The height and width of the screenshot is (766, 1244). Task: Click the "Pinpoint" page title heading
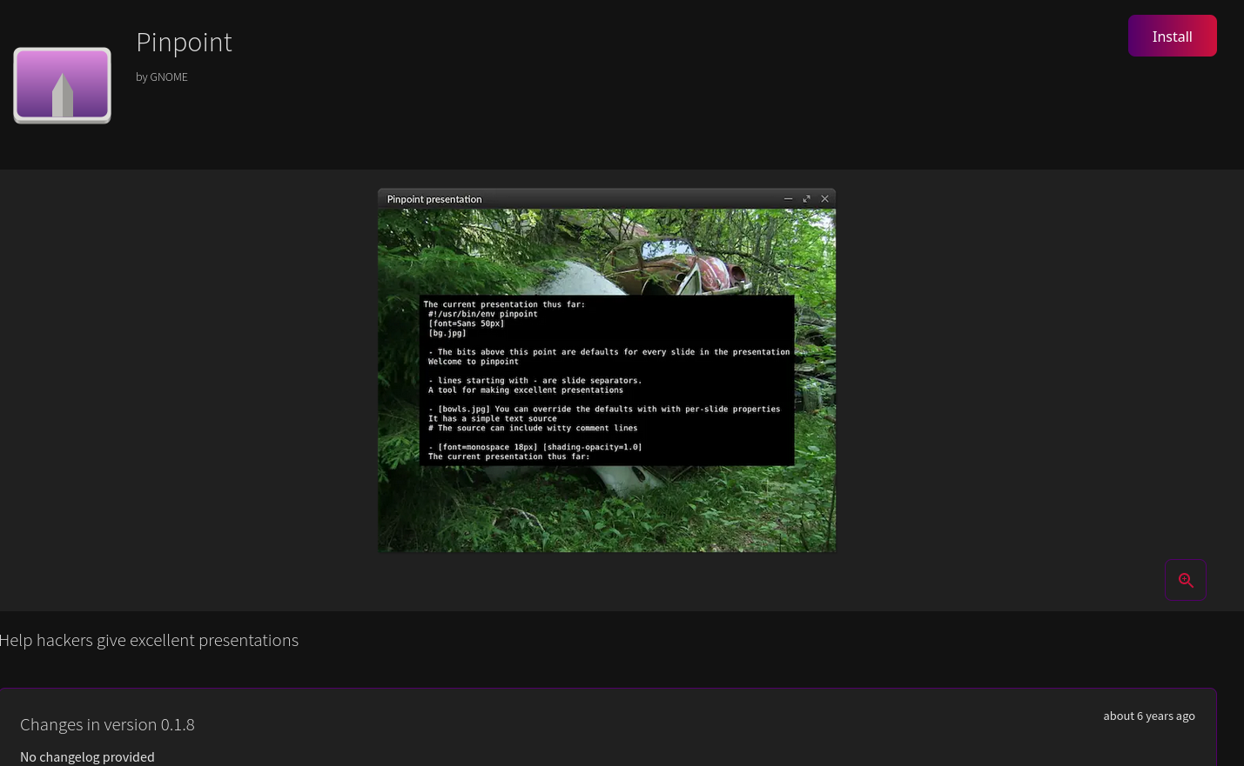pyautogui.click(x=184, y=42)
